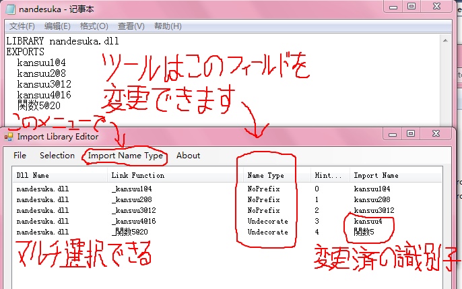Screen dimensions: 462x289
Task: Open the Selection menu
Action: click(57, 155)
